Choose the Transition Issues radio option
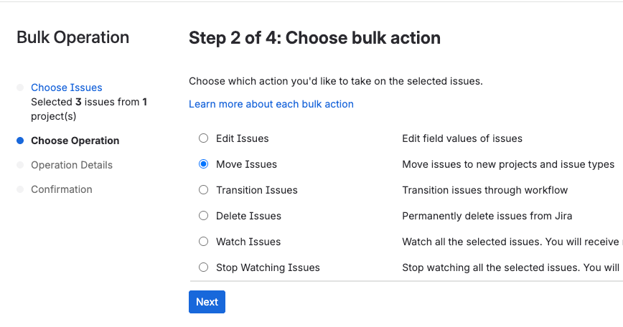Image resolution: width=623 pixels, height=327 pixels. click(x=204, y=190)
